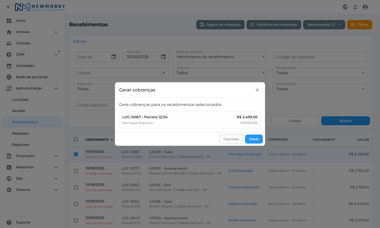380x228 pixels.
Task: Close the Gerar cobranças dialog
Action: 257,90
